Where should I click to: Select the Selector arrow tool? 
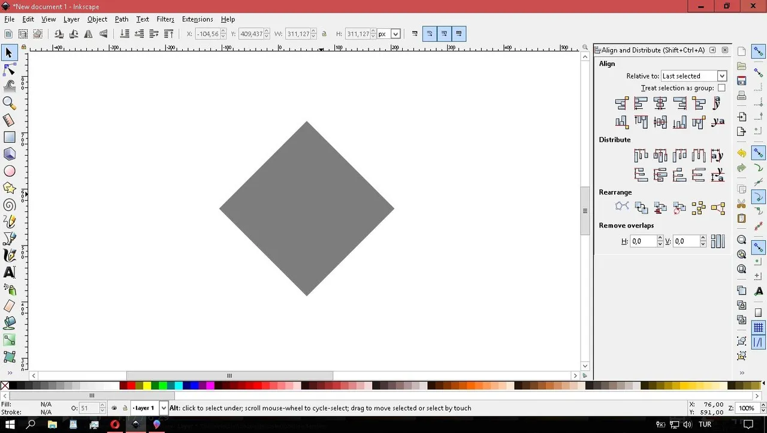(9, 53)
